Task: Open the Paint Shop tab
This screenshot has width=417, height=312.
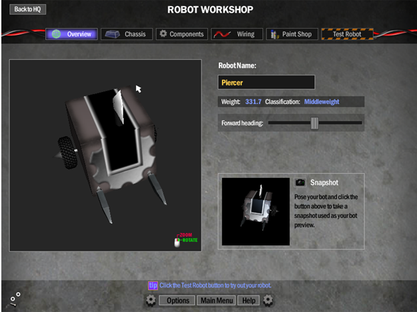Action: [x=292, y=34]
